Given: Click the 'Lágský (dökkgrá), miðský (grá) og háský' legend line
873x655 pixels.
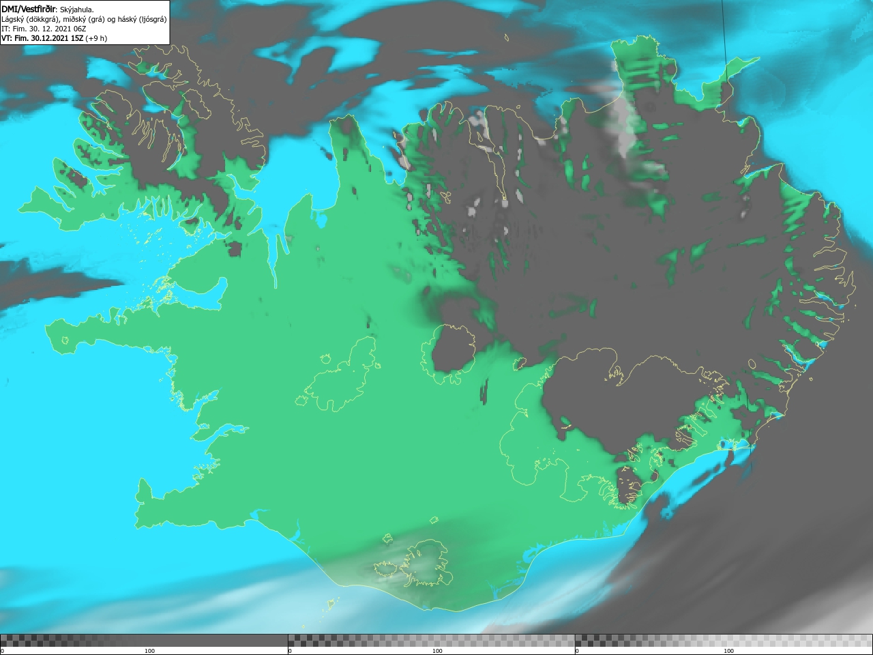Looking at the screenshot, I should [84, 19].
